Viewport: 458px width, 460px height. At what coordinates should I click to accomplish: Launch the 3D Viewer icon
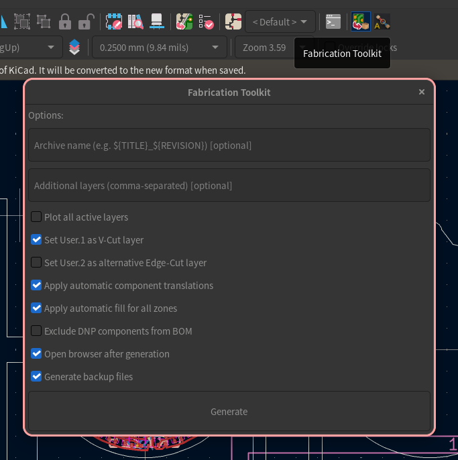pos(157,21)
